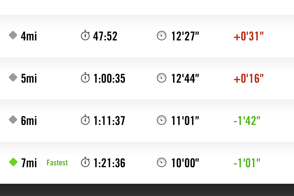Click the stopwatch icon next to 1:11:37
The width and height of the screenshot is (294, 196).
[85, 120]
